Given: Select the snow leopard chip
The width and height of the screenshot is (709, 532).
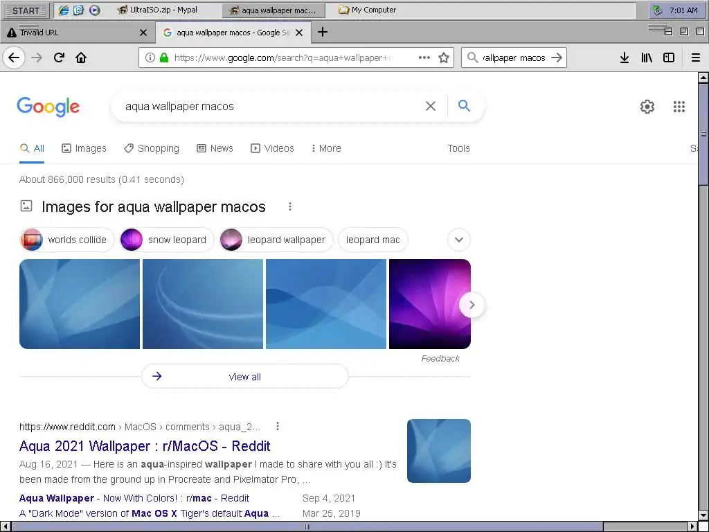Looking at the screenshot, I should (166, 240).
